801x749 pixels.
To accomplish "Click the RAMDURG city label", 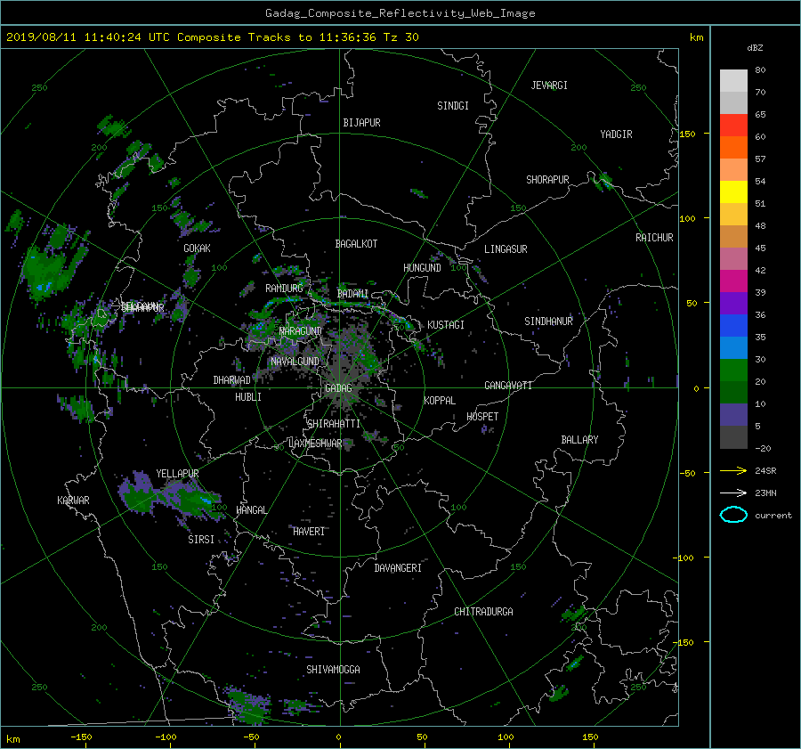I will pos(284,289).
